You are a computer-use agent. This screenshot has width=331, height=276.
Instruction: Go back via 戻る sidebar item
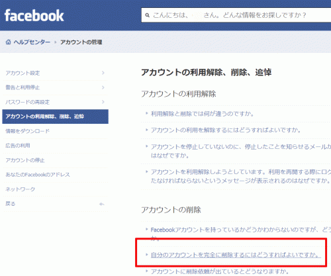pos(55,204)
